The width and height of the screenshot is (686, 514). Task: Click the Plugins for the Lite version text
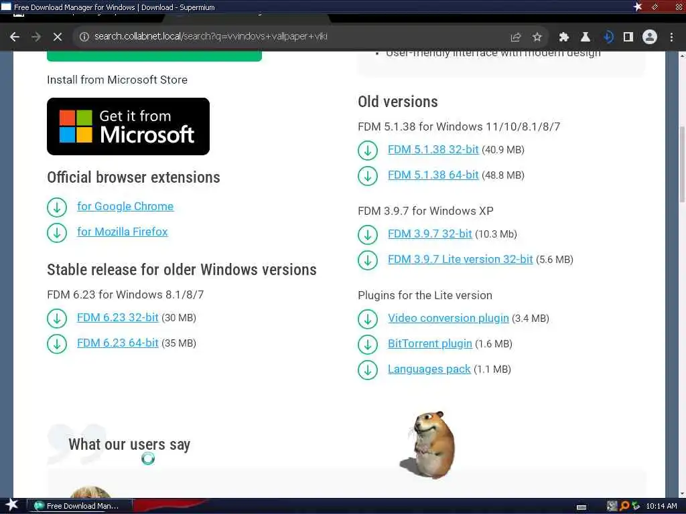425,295
